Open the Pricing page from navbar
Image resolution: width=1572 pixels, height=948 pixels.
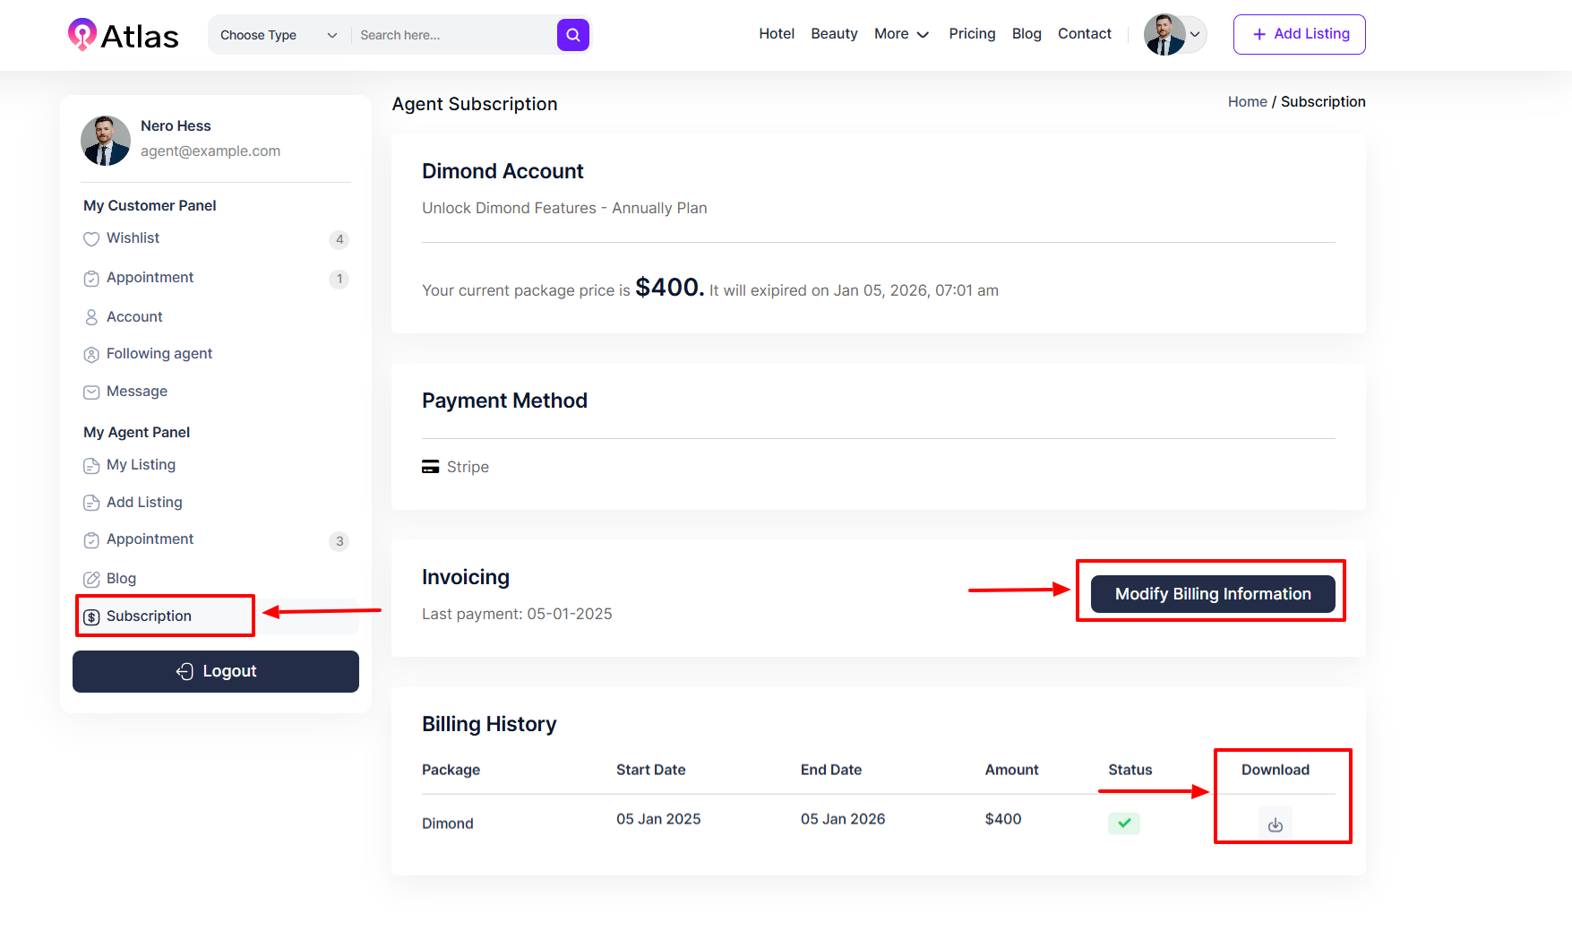point(972,34)
